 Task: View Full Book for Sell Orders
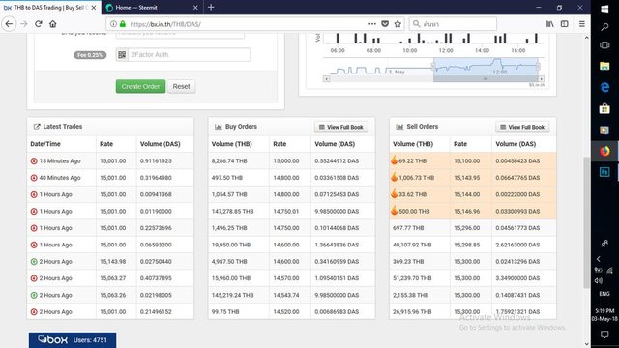coord(522,127)
